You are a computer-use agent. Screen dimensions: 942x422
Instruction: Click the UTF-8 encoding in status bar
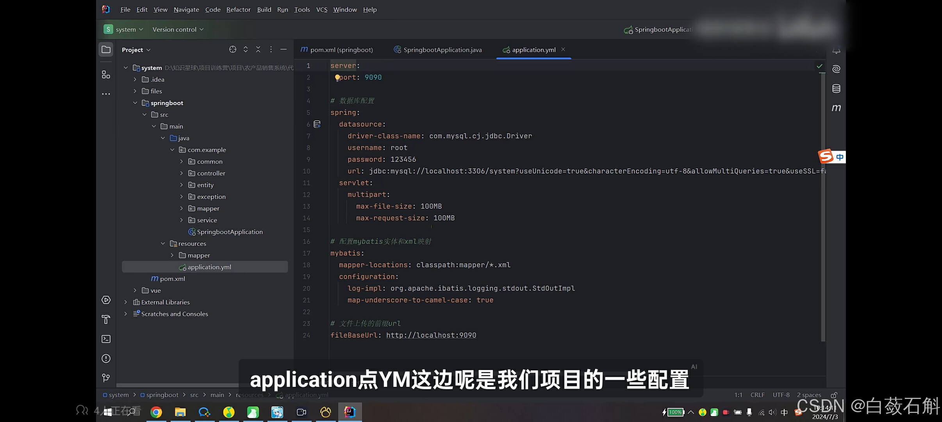[781, 395]
